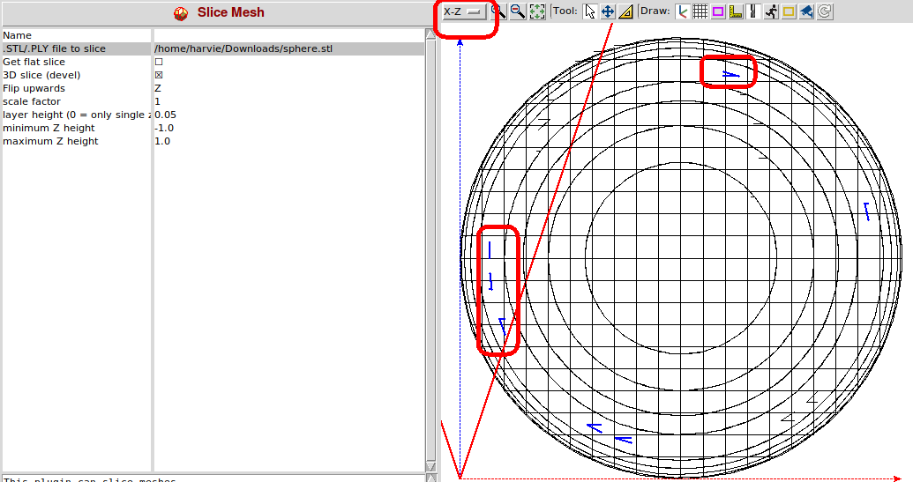Image resolution: width=913 pixels, height=482 pixels.
Task: Select the pointer arrow tool
Action: coord(590,11)
